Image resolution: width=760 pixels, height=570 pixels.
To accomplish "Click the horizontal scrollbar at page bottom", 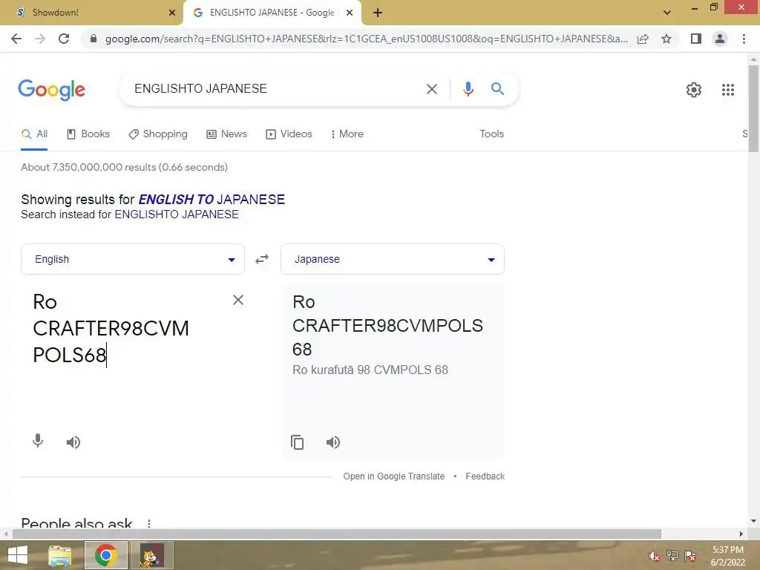I will pyautogui.click(x=337, y=534).
